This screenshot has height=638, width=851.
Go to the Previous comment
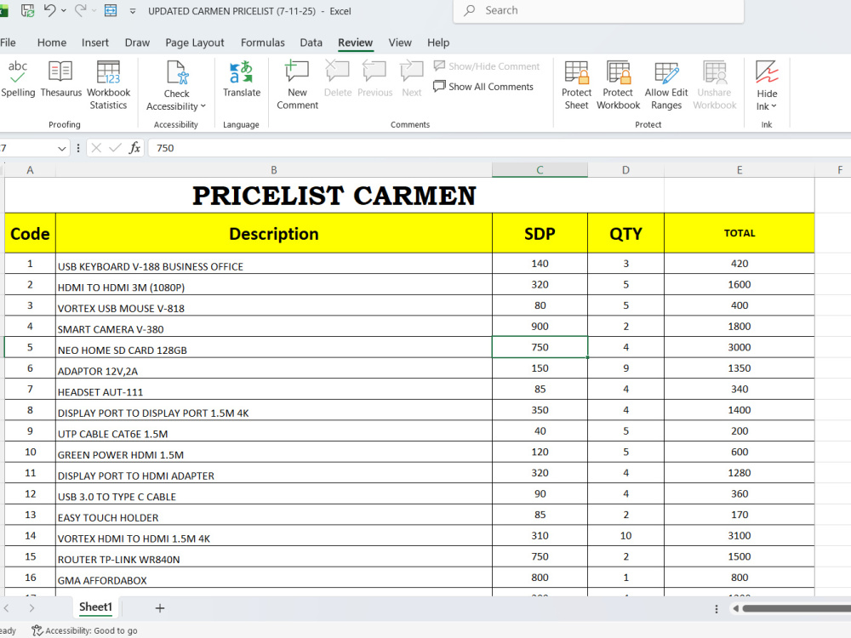[374, 79]
